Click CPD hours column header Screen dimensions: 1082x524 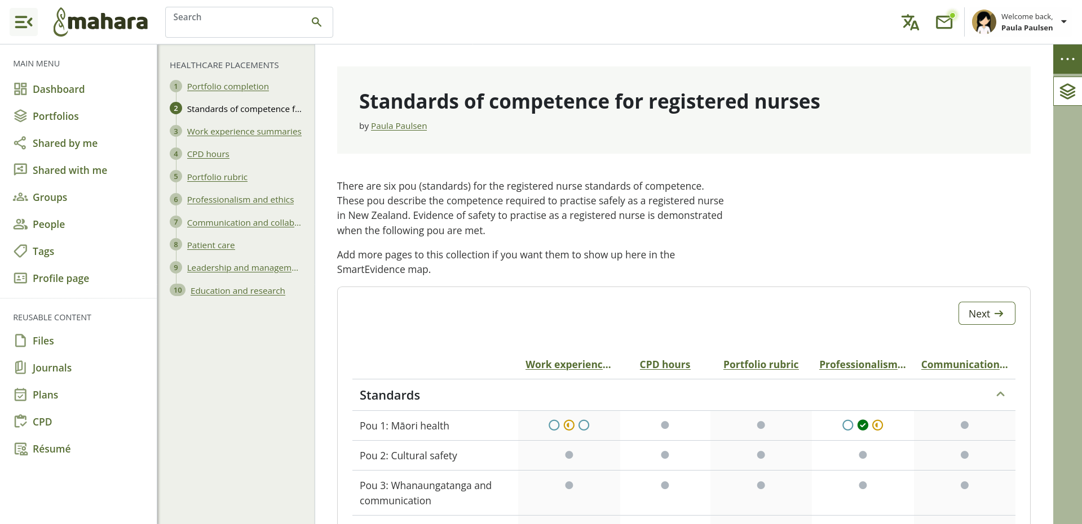click(665, 364)
